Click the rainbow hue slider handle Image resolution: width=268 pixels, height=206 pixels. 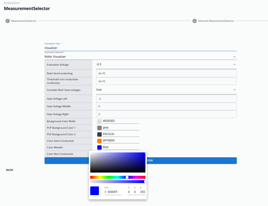coord(127,177)
